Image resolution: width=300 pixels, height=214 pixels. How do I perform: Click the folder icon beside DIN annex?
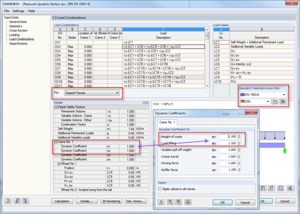point(275,101)
